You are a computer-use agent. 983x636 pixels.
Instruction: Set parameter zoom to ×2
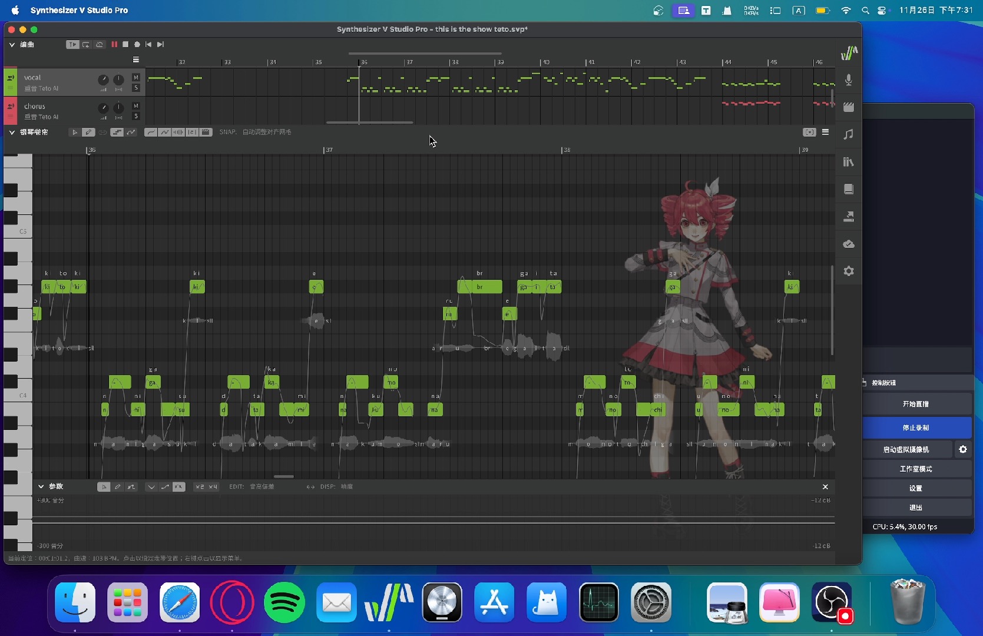pos(200,487)
